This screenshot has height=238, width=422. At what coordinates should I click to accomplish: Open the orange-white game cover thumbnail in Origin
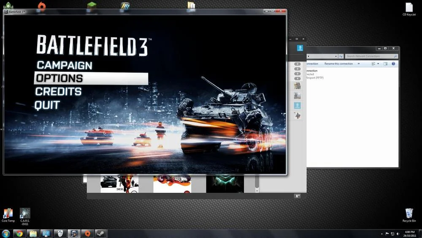[172, 184]
